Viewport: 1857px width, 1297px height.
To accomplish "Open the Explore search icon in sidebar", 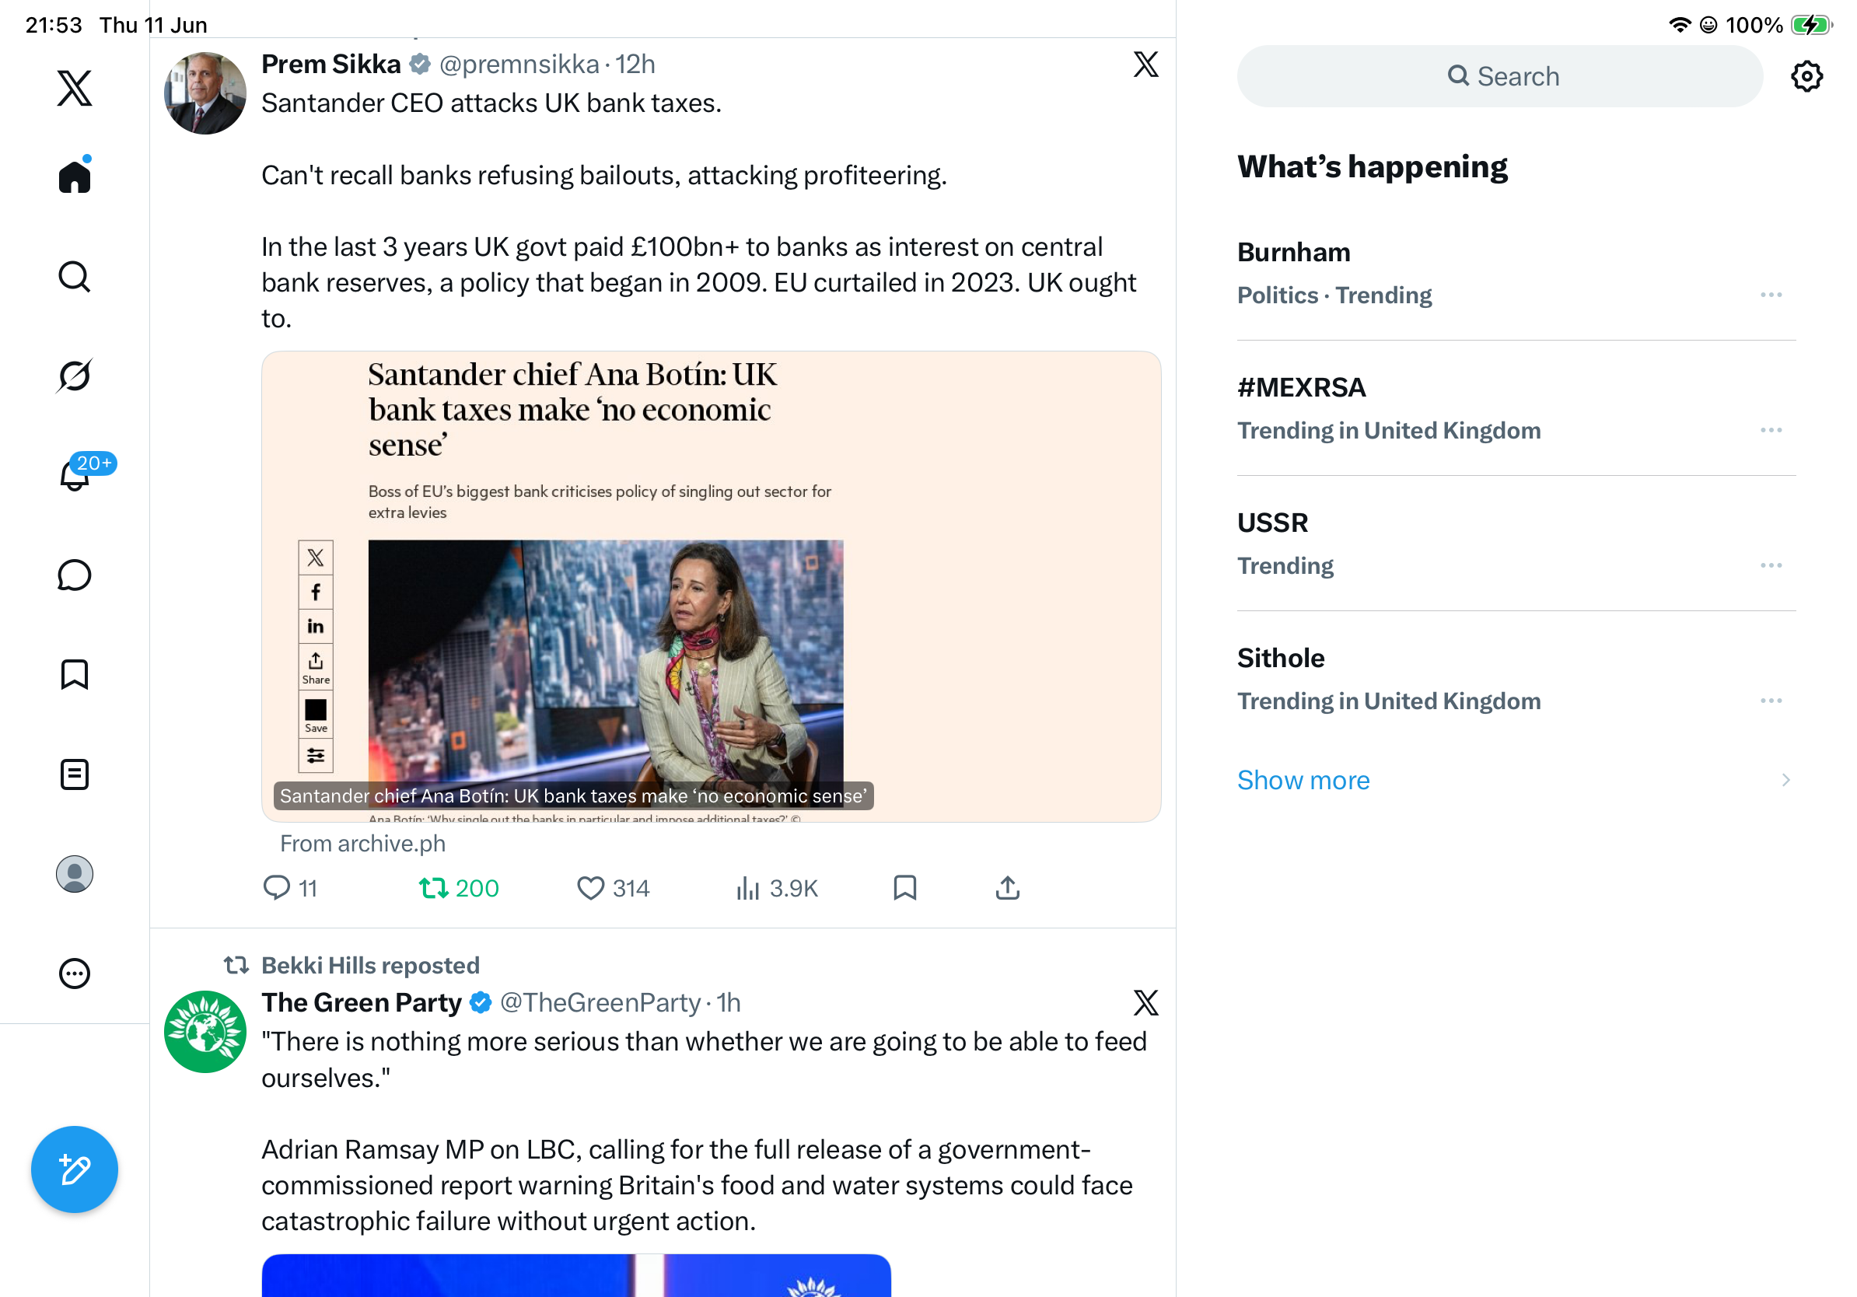I will click(75, 277).
